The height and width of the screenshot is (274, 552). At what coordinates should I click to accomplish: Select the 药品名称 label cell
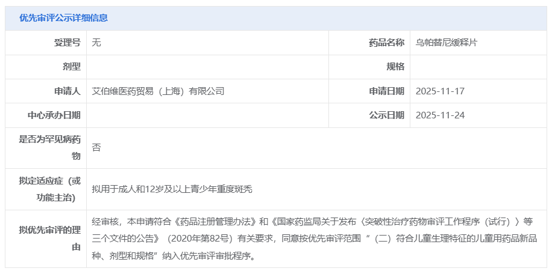click(386, 43)
